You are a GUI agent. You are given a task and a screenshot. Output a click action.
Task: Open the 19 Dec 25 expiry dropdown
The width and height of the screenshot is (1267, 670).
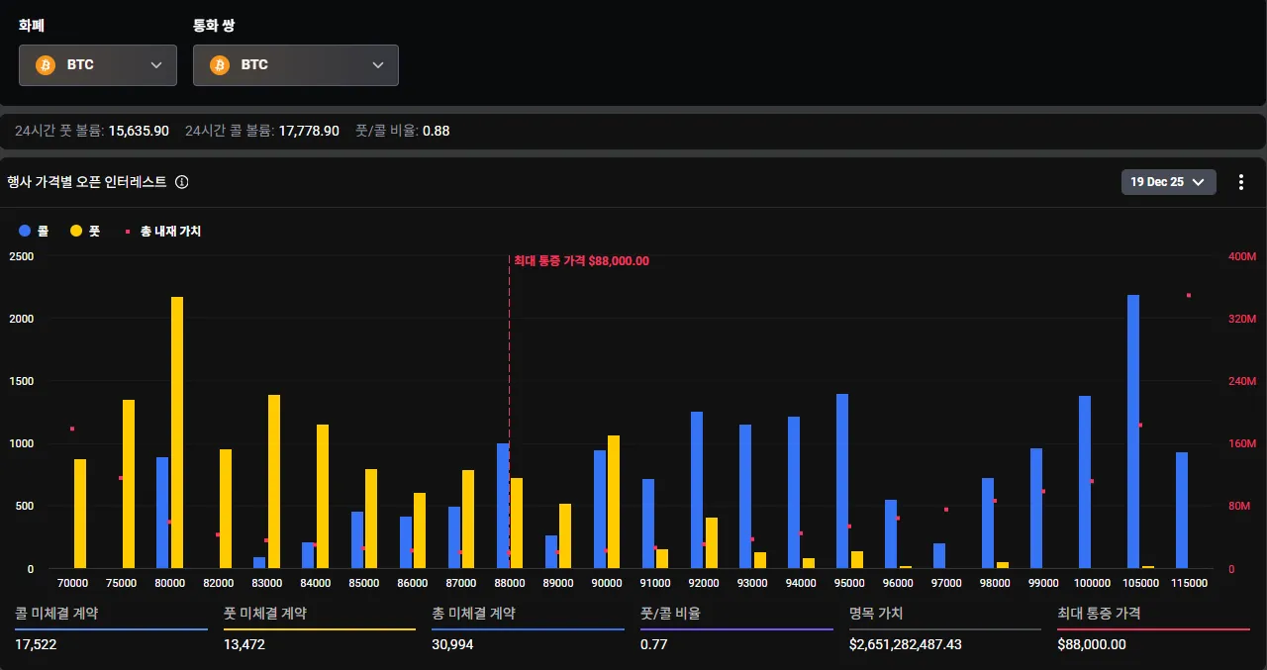point(1168,182)
